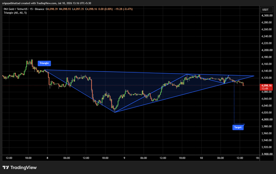This screenshot has width=276, height=174.
Task: Click the chart interval value 15
Action: tap(31, 9)
